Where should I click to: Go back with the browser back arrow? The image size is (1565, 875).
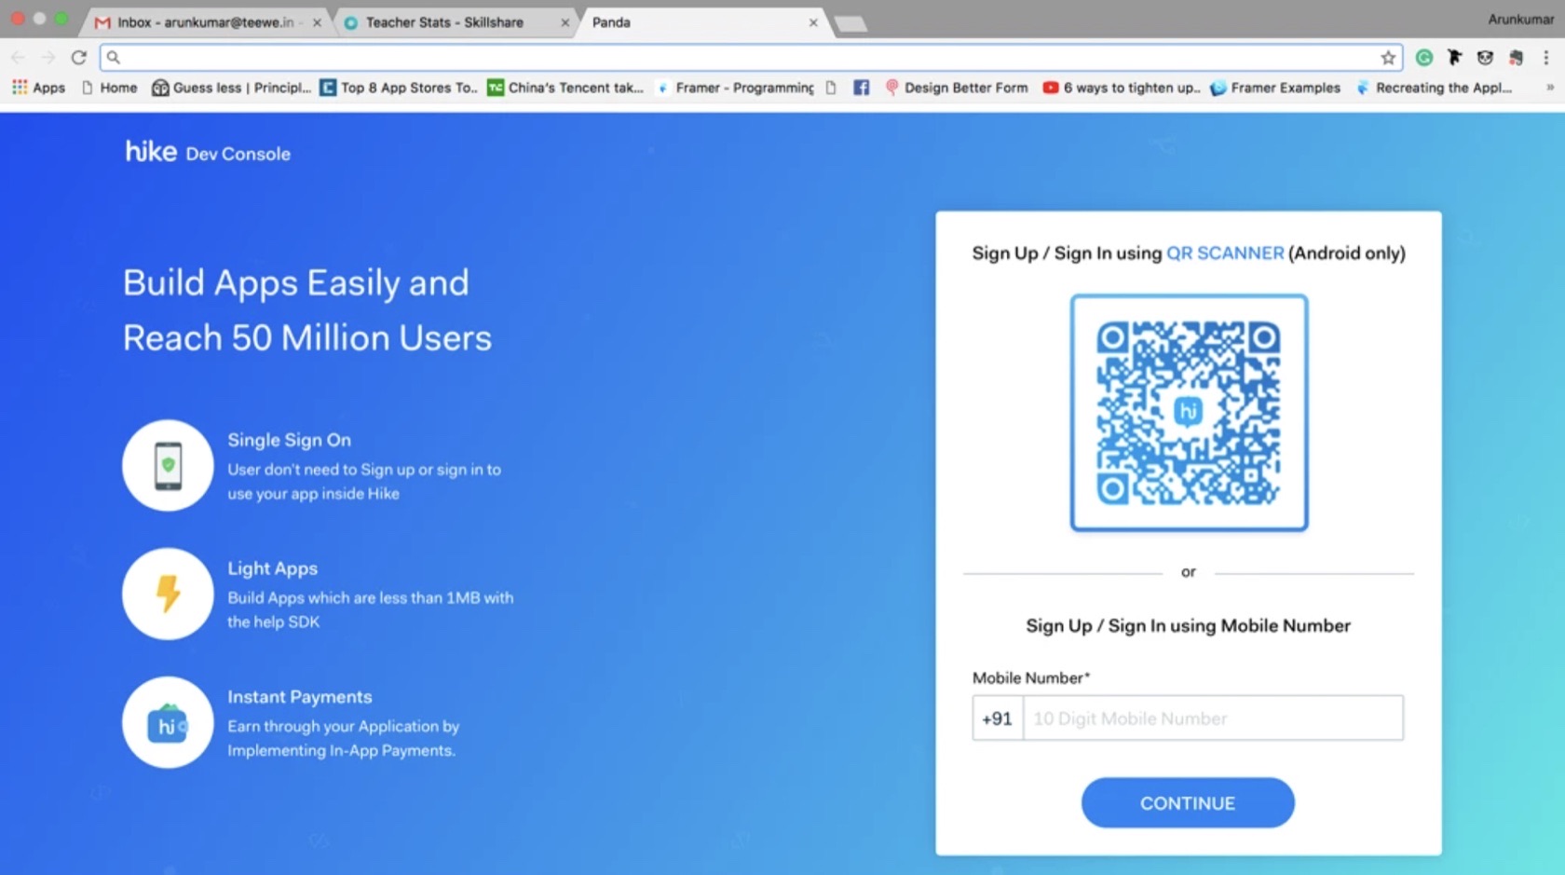19,58
